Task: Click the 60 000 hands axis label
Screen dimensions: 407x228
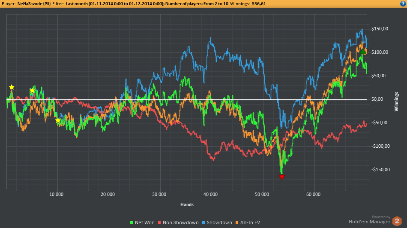Action: (313, 194)
